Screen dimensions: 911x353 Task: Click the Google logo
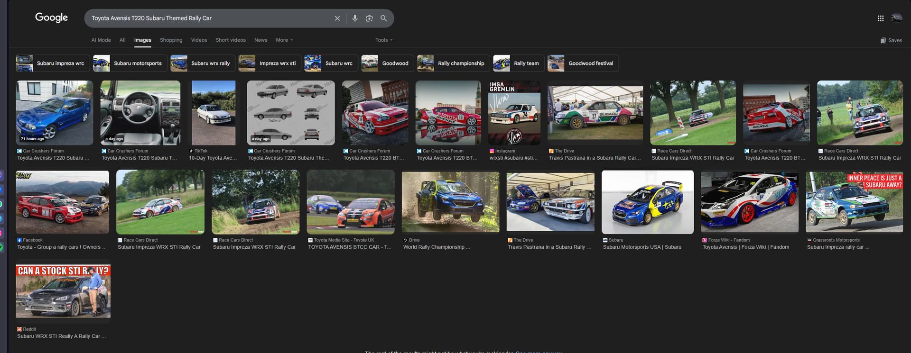(x=51, y=18)
